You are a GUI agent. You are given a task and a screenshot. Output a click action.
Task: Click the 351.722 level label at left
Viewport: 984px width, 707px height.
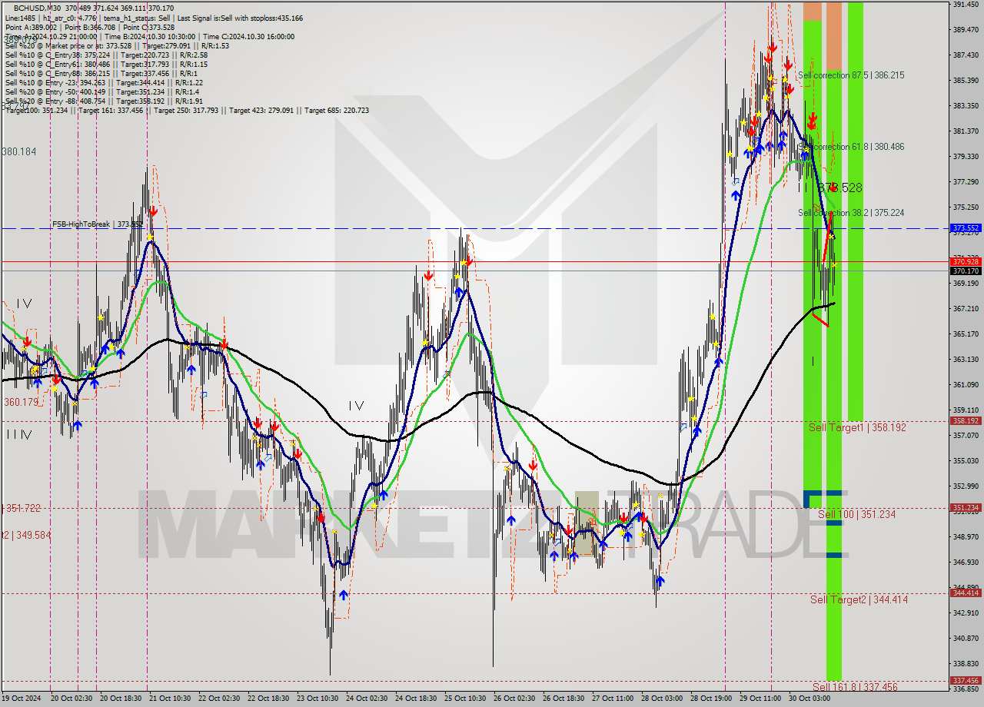(x=22, y=508)
